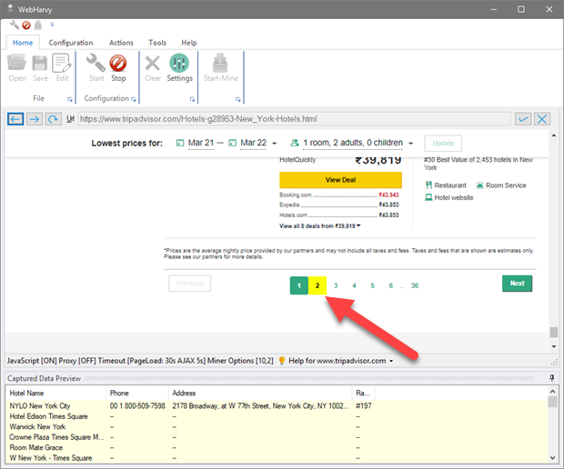The height and width of the screenshot is (469, 564).
Task: Reload the page with refresh icon
Action: [x=53, y=119]
